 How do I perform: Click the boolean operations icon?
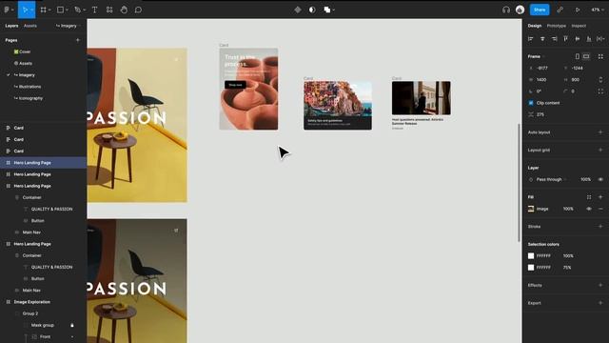327,10
